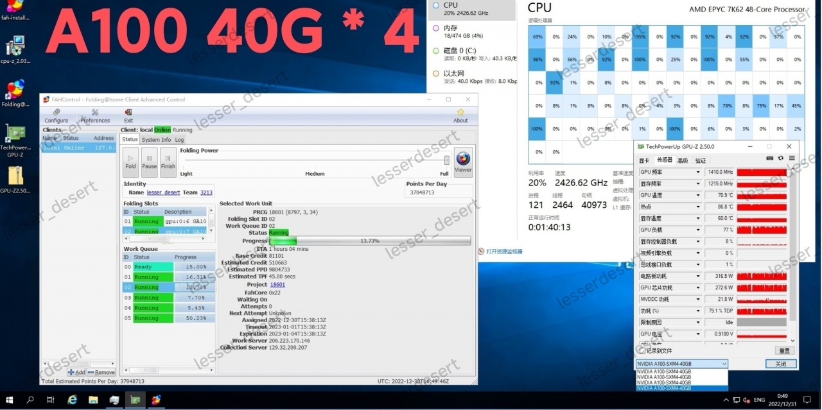This screenshot has width=822, height=410.
Task: Click the work unit progress bar
Action: pyautogui.click(x=370, y=241)
